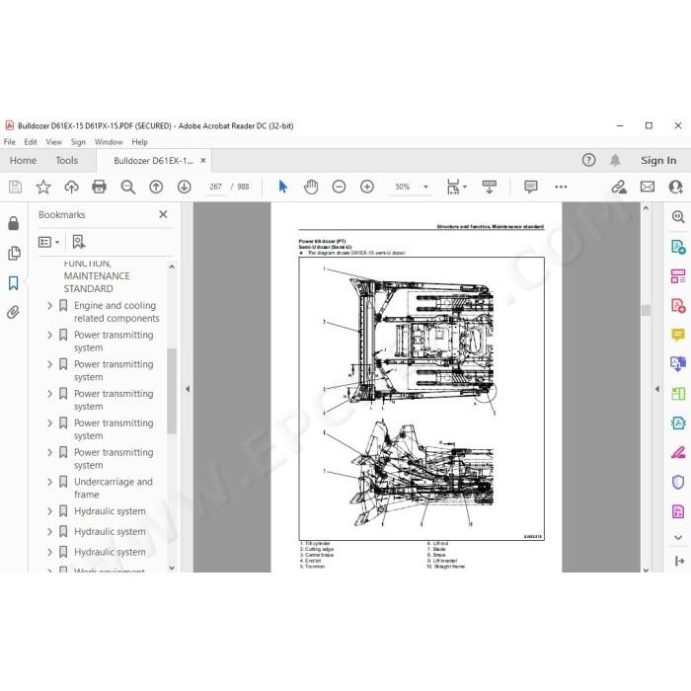
Task: Bookmark the document with the star icon
Action: point(43,187)
